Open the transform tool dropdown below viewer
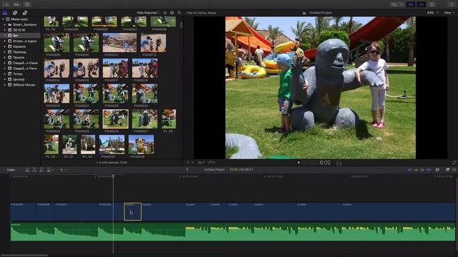 (189, 162)
